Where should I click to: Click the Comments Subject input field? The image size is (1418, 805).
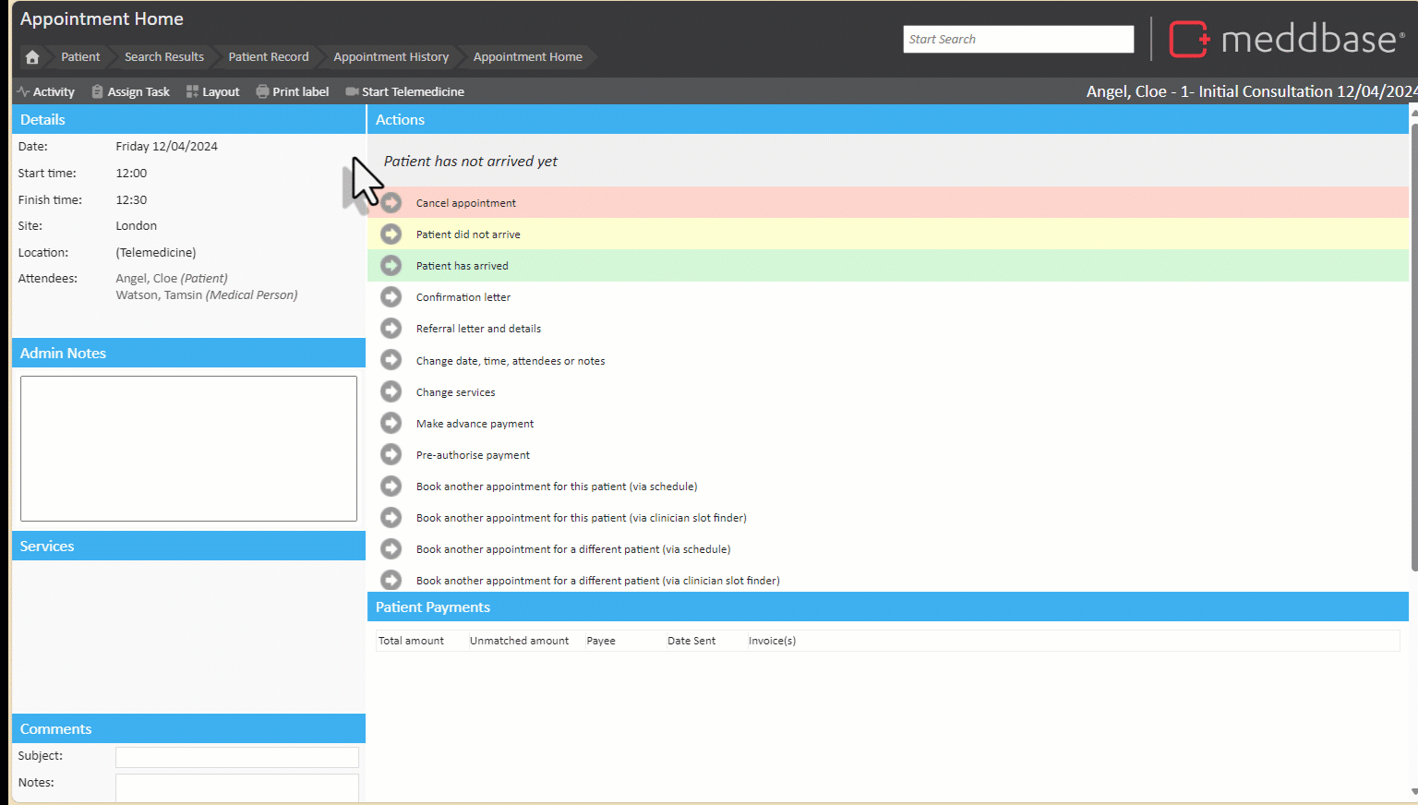point(236,757)
